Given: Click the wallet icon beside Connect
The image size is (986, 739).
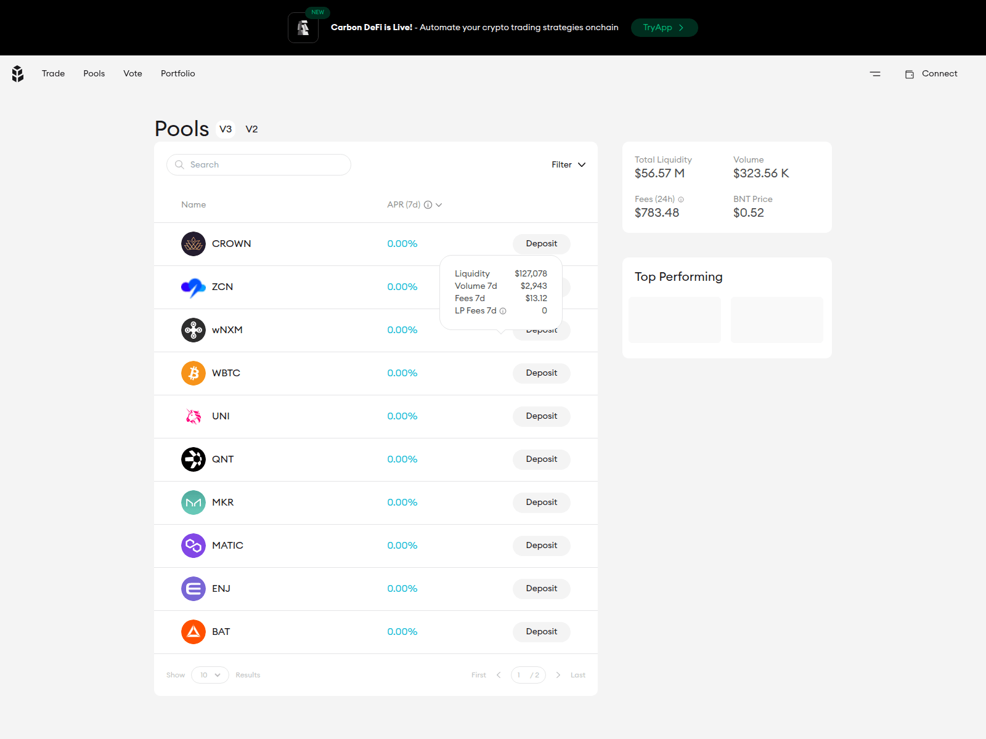Looking at the screenshot, I should 910,73.
